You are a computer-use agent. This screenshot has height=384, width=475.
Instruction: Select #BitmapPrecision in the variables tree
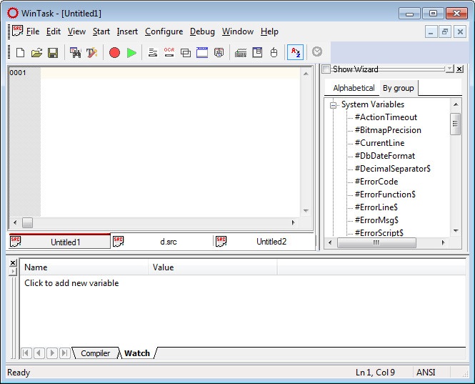(388, 130)
